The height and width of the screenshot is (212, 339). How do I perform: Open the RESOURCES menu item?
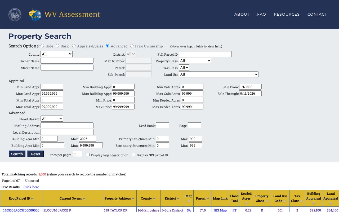point(287,14)
